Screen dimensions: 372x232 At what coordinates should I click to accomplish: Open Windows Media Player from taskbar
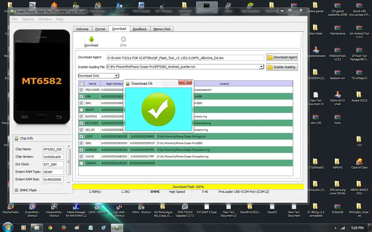(24, 228)
